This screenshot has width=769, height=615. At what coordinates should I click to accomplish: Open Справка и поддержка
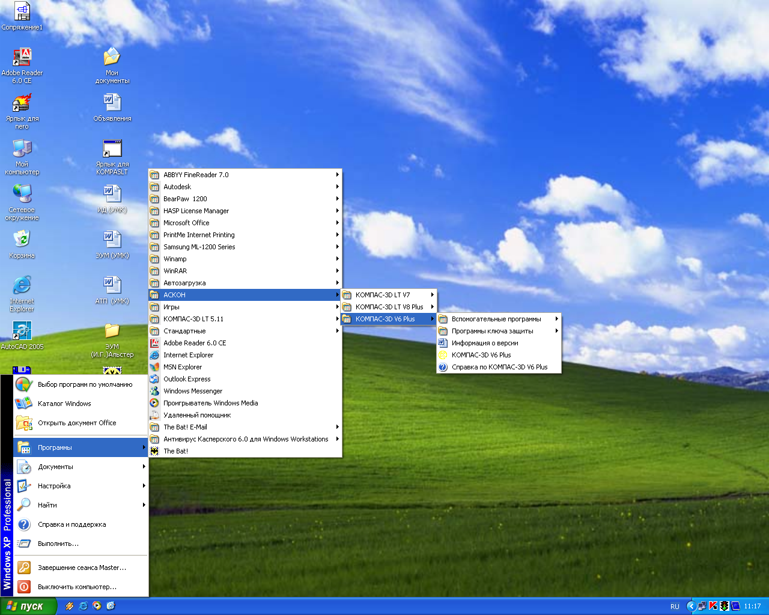point(81,524)
